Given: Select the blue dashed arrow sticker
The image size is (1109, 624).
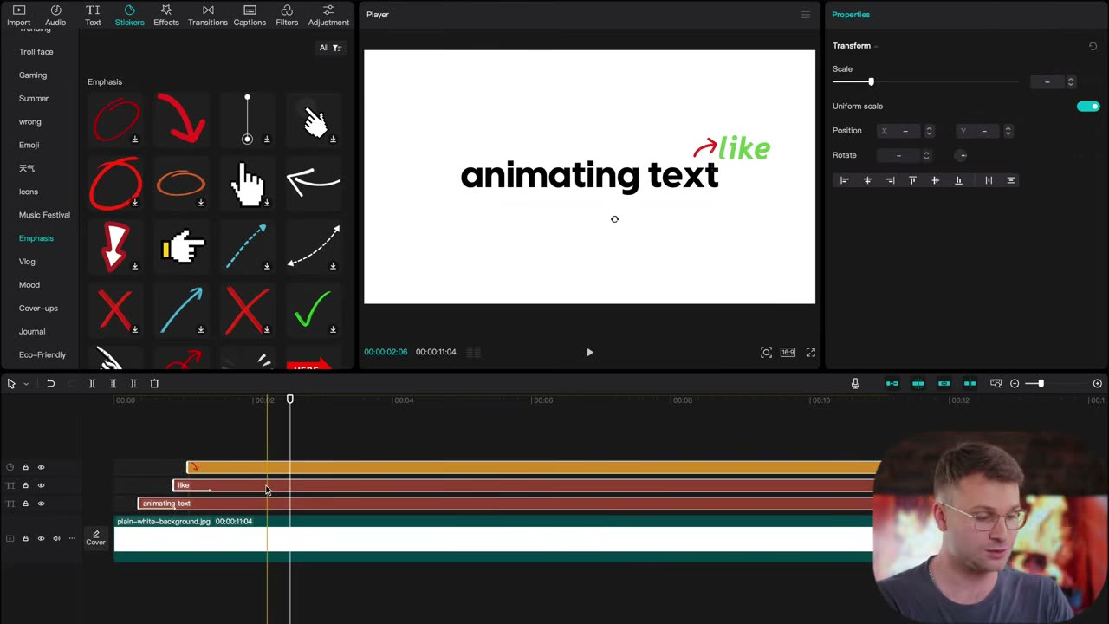Looking at the screenshot, I should [247, 247].
